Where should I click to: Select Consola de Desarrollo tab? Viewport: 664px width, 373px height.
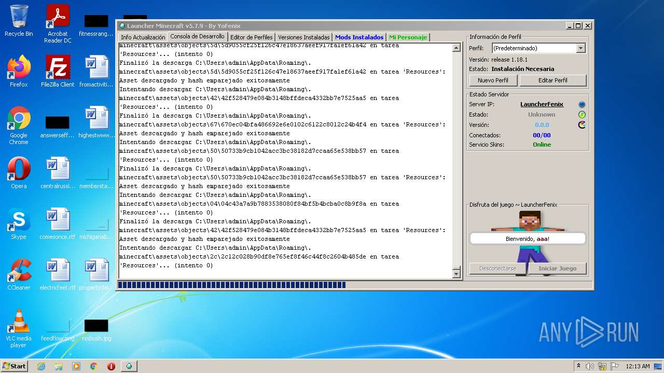pyautogui.click(x=197, y=36)
